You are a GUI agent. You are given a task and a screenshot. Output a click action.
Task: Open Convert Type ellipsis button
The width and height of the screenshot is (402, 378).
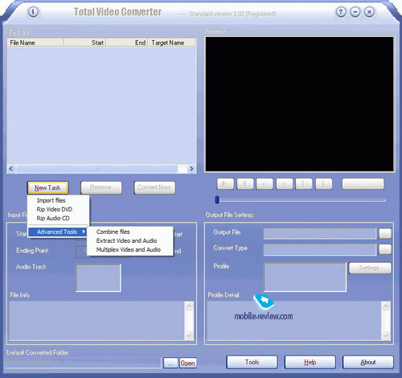pos(385,250)
